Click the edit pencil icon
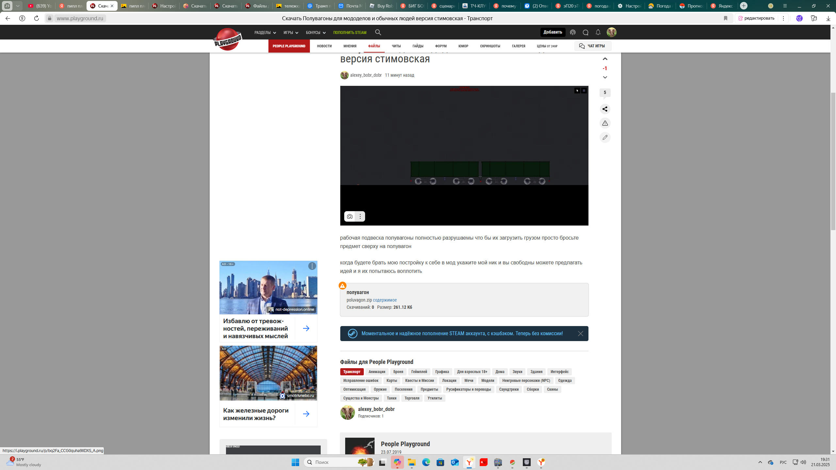The height and width of the screenshot is (470, 836). (x=605, y=137)
